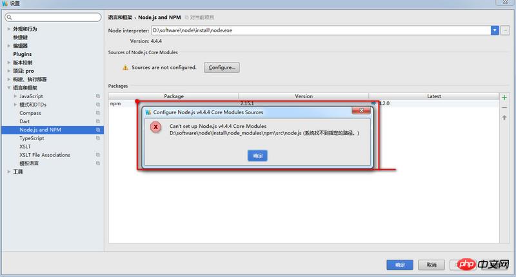Expand the 版本控制 section
Viewport: 516px width, 277px height.
8,63
